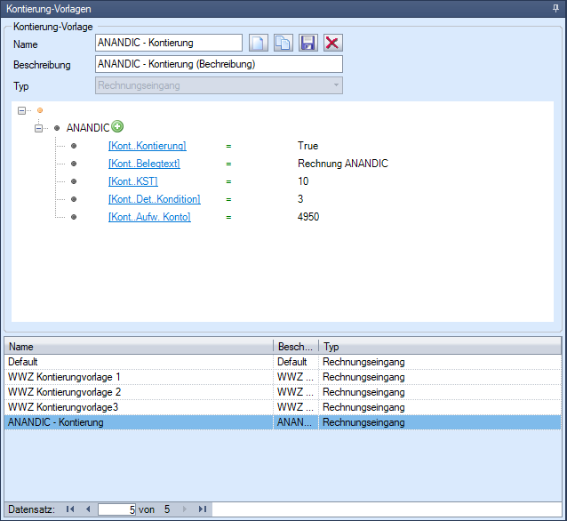The image size is (567, 521).
Task: Click the [Kont..KST] link
Action: (132, 181)
